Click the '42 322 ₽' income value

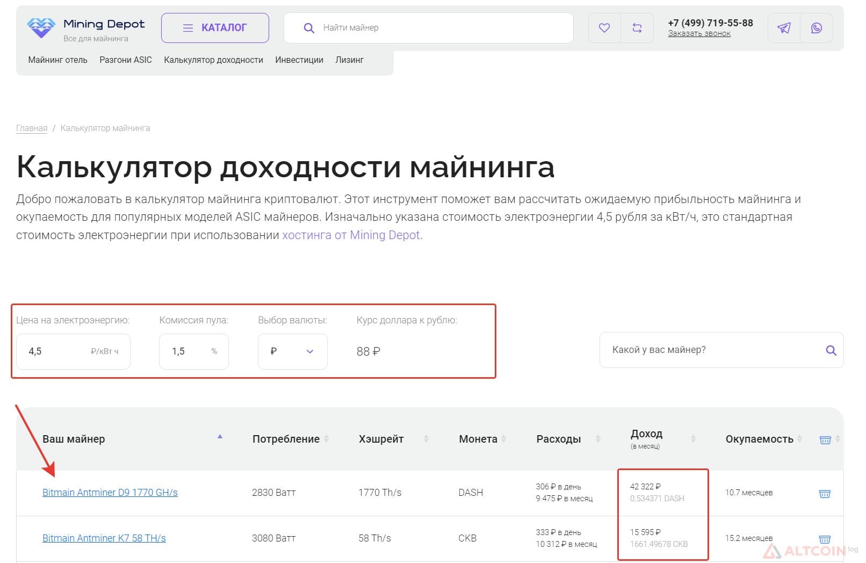point(645,487)
